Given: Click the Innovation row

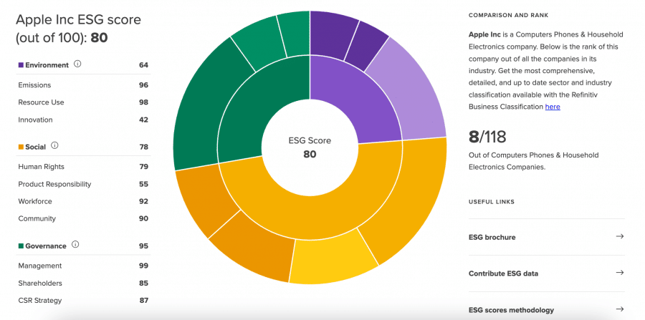Looking at the screenshot, I should [83, 120].
